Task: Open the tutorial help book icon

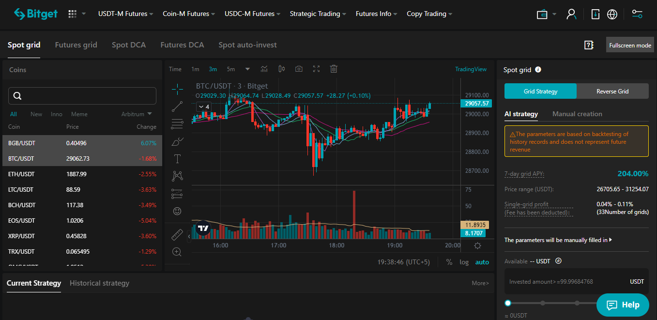Action: click(589, 45)
